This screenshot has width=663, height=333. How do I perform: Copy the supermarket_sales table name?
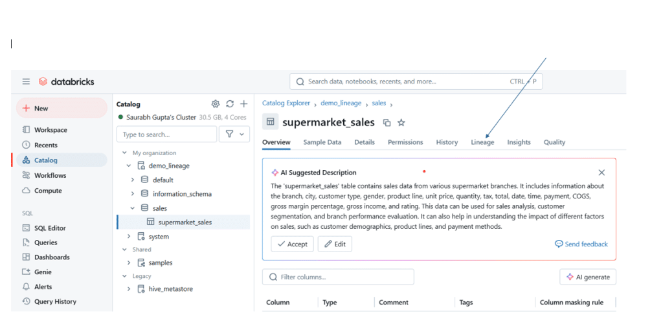coord(387,123)
